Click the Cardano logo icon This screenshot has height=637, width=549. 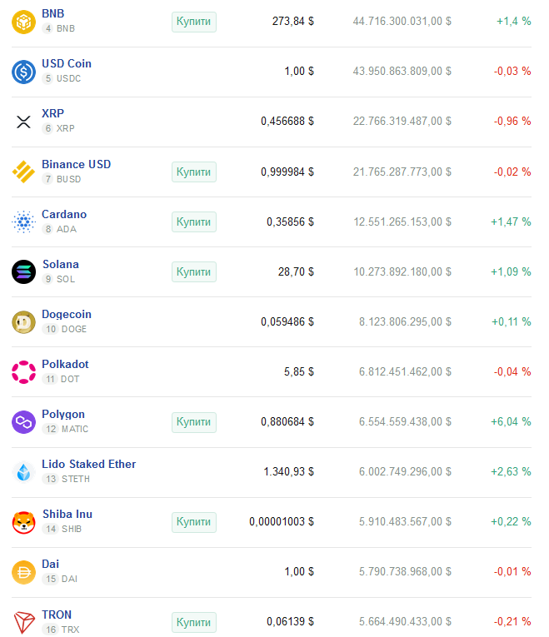tap(23, 221)
